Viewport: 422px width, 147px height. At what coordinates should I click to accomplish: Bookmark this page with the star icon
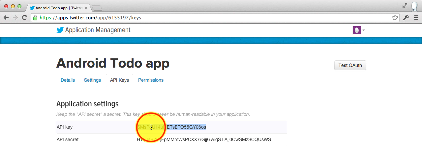(x=395, y=18)
